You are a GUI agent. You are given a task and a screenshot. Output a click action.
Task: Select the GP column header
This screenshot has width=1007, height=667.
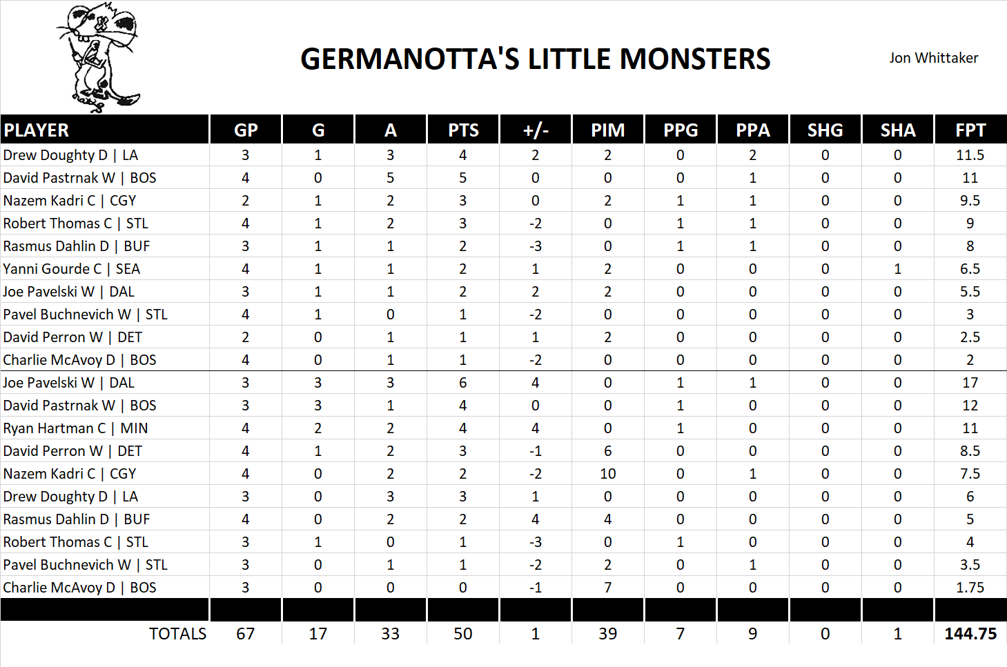pos(246,130)
